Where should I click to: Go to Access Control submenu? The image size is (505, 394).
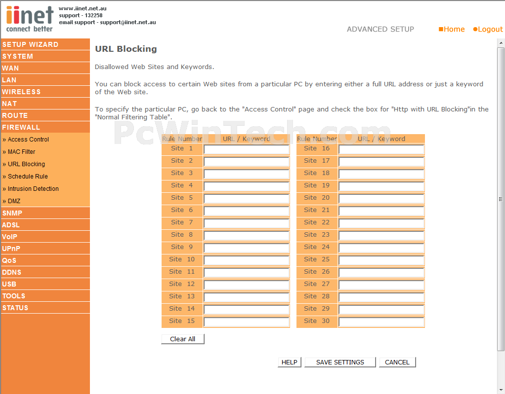point(28,140)
